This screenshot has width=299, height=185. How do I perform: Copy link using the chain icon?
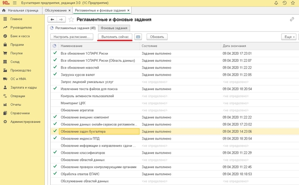[x=292, y=19]
